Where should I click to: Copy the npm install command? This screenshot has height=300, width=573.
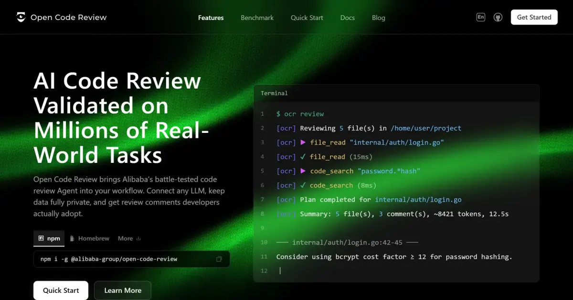tap(219, 259)
